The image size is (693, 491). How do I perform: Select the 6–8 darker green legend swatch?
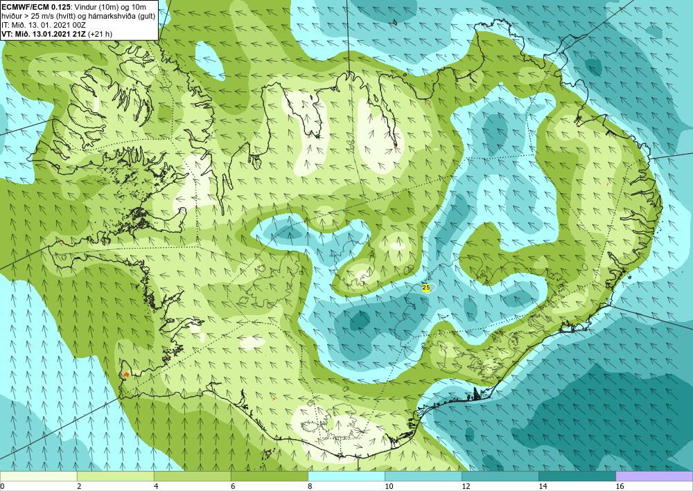coord(269,476)
